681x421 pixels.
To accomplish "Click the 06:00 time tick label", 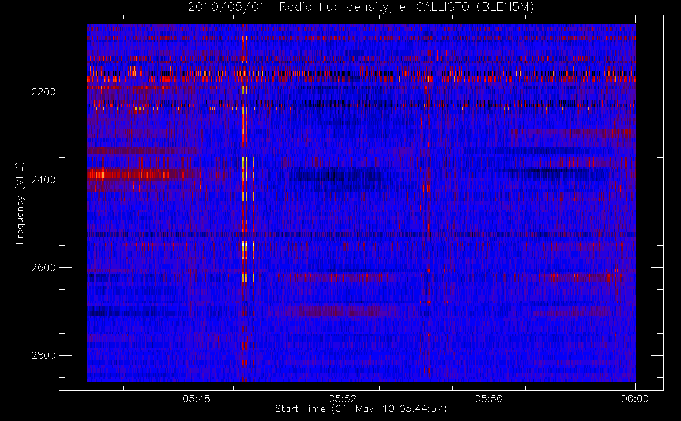I will [635, 399].
